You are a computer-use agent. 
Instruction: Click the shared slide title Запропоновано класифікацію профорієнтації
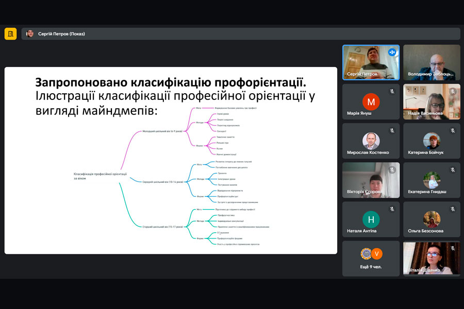(171, 82)
